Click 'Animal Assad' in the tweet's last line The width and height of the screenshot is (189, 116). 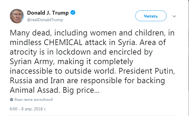(x=35, y=90)
